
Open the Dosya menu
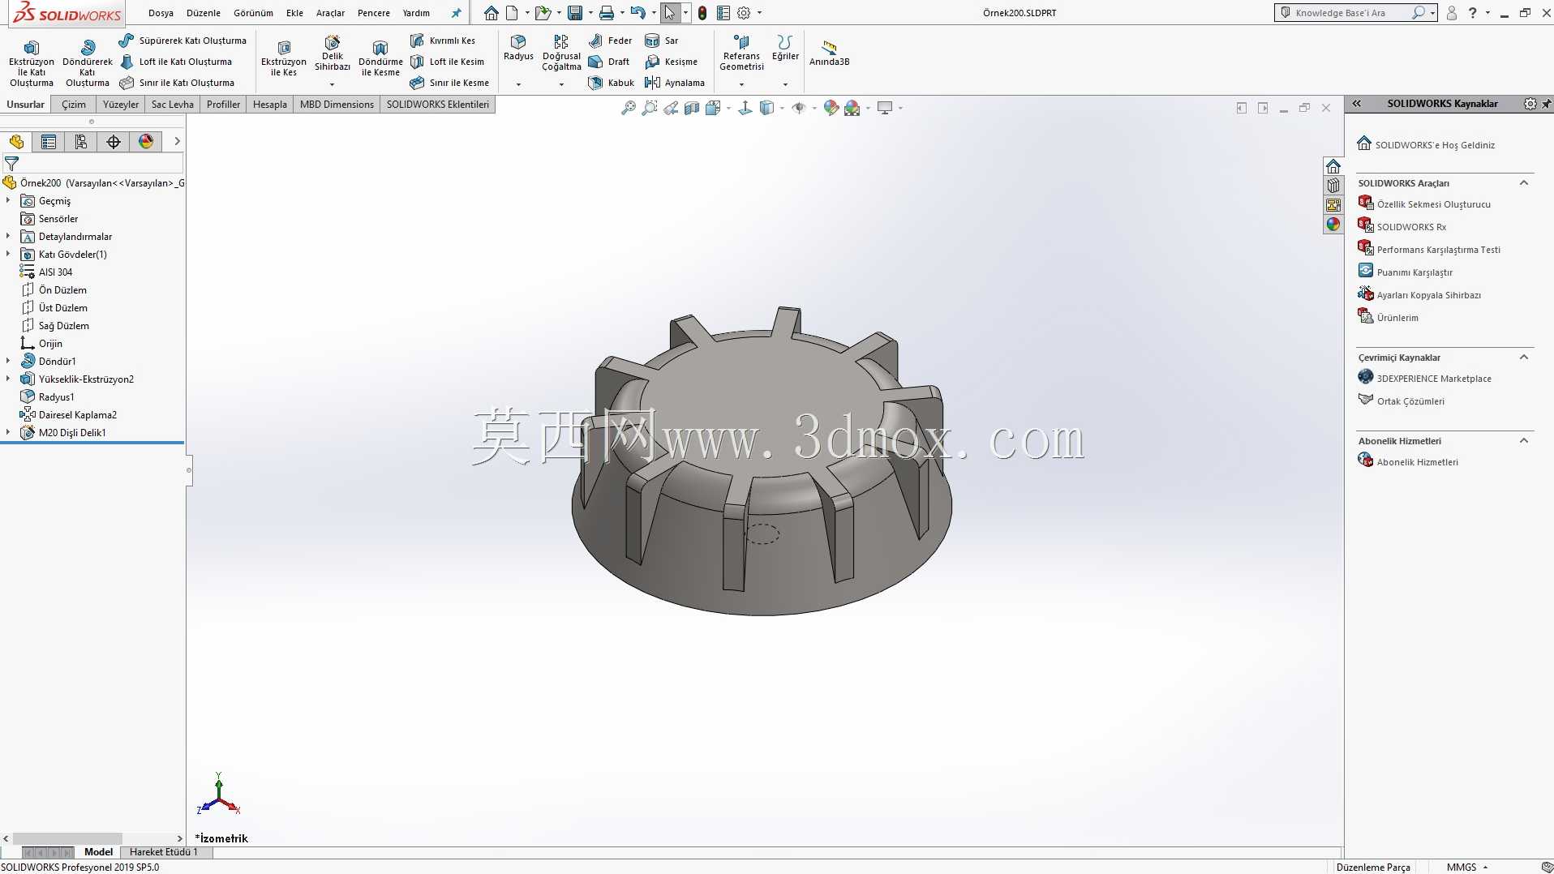(x=161, y=13)
